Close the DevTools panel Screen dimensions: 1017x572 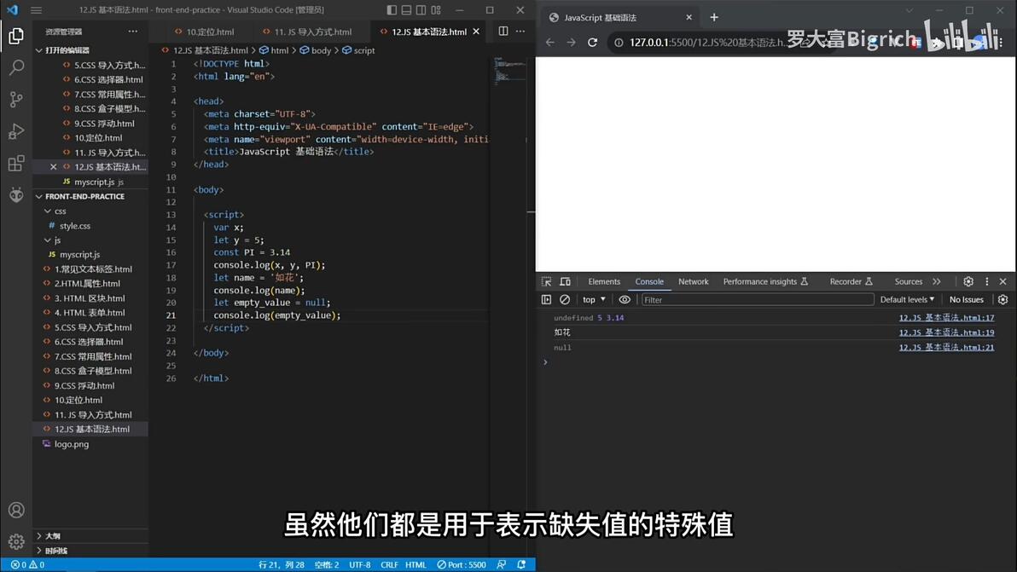[x=1002, y=282]
